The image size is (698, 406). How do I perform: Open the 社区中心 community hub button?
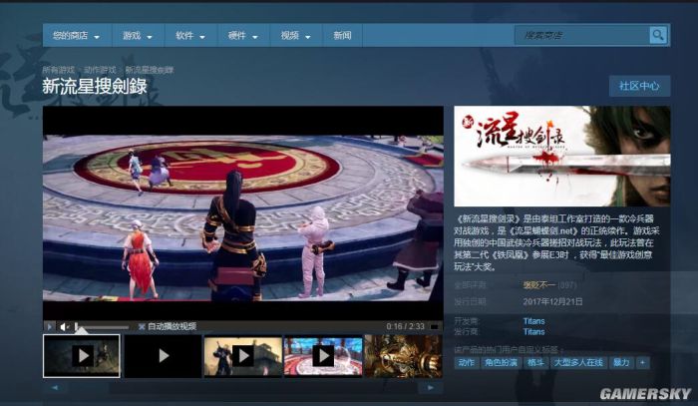(x=639, y=86)
